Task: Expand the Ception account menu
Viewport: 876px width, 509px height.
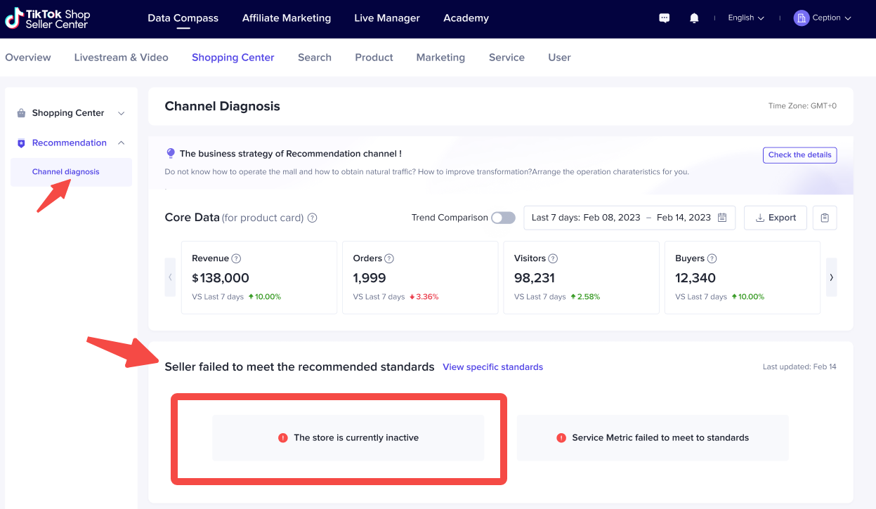Action: click(822, 18)
